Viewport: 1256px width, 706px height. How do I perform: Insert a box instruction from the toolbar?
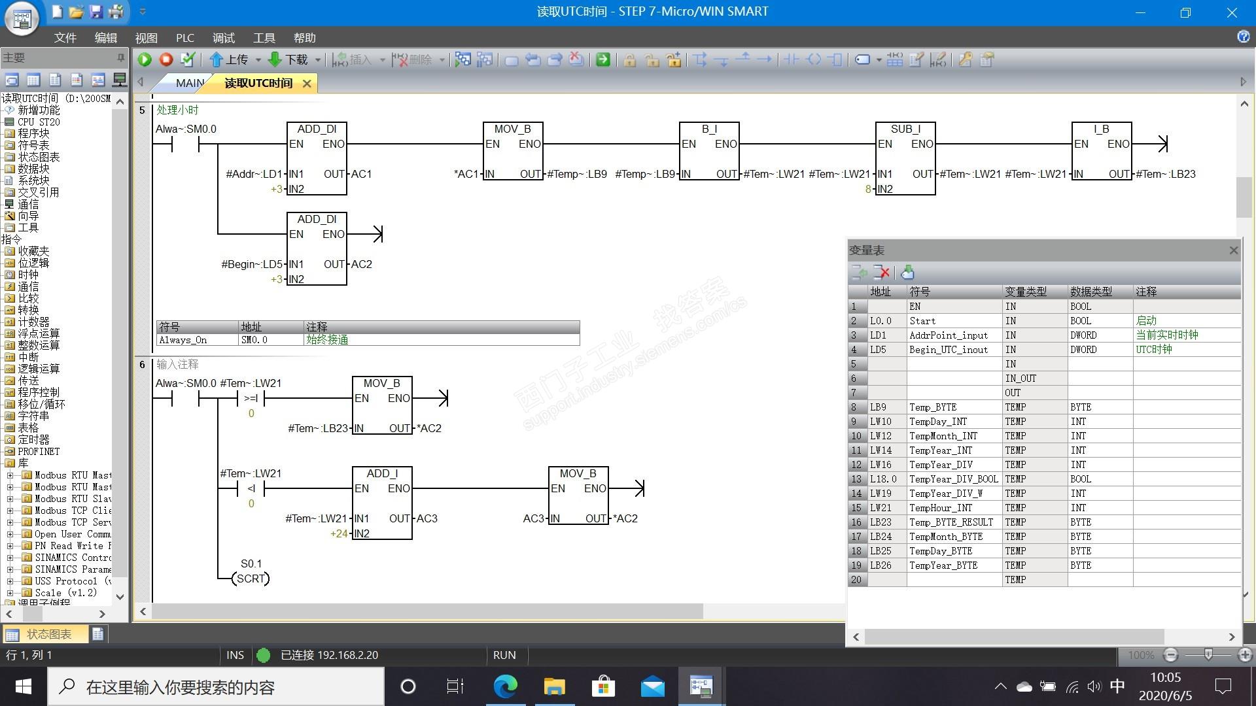(x=835, y=59)
